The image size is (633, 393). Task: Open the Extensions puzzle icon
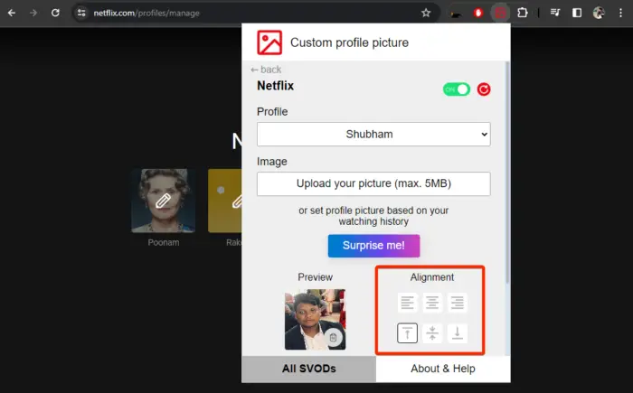(x=523, y=13)
